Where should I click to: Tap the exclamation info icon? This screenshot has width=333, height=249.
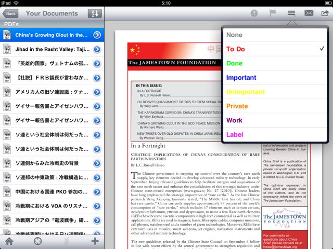254,13
